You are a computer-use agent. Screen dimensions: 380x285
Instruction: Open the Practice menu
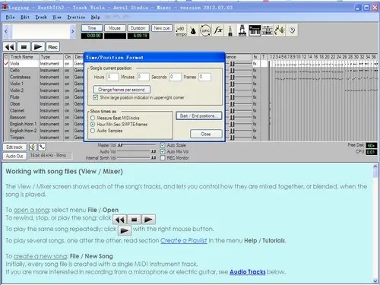[76, 17]
